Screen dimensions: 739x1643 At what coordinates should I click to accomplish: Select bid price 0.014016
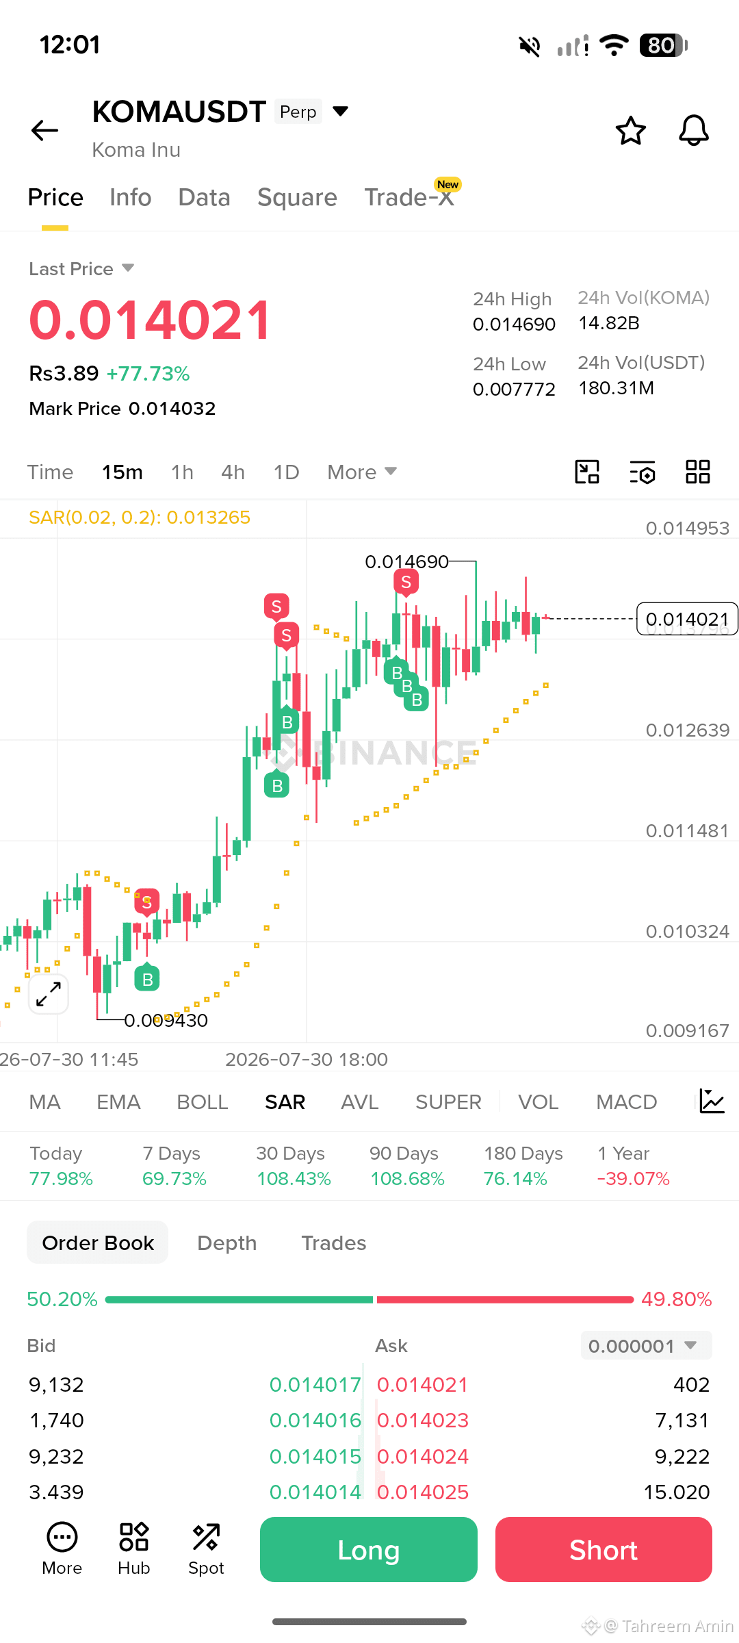pos(315,1420)
